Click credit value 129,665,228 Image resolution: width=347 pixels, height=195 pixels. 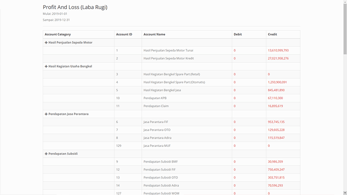tap(276, 130)
